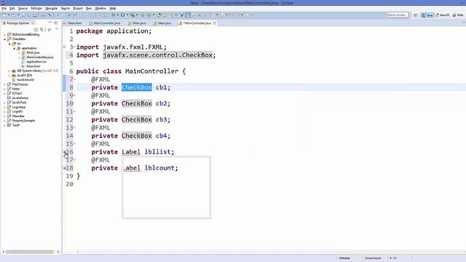Open the Search menu

pos(65,8)
